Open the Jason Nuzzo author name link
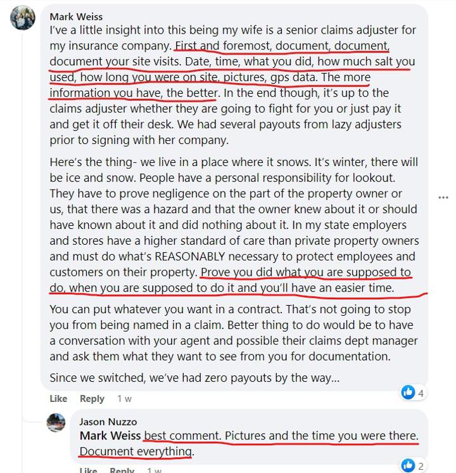Viewport: 456px width, 473px height. tap(108, 422)
